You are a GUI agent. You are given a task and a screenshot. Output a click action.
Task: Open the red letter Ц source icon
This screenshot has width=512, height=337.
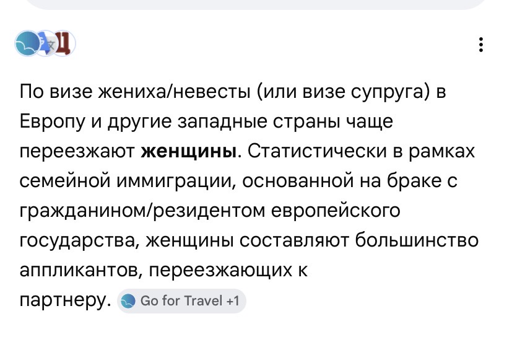[x=64, y=43]
